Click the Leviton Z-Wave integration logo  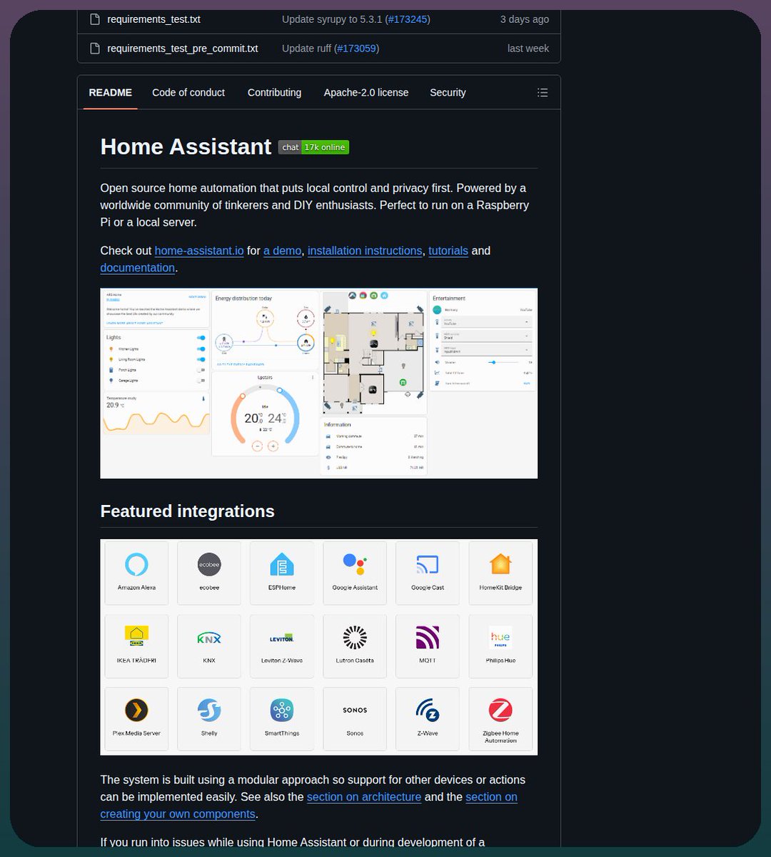pyautogui.click(x=282, y=638)
